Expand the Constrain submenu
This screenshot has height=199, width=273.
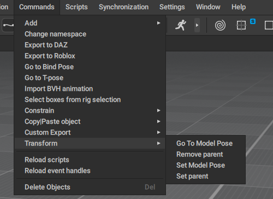tap(90, 110)
